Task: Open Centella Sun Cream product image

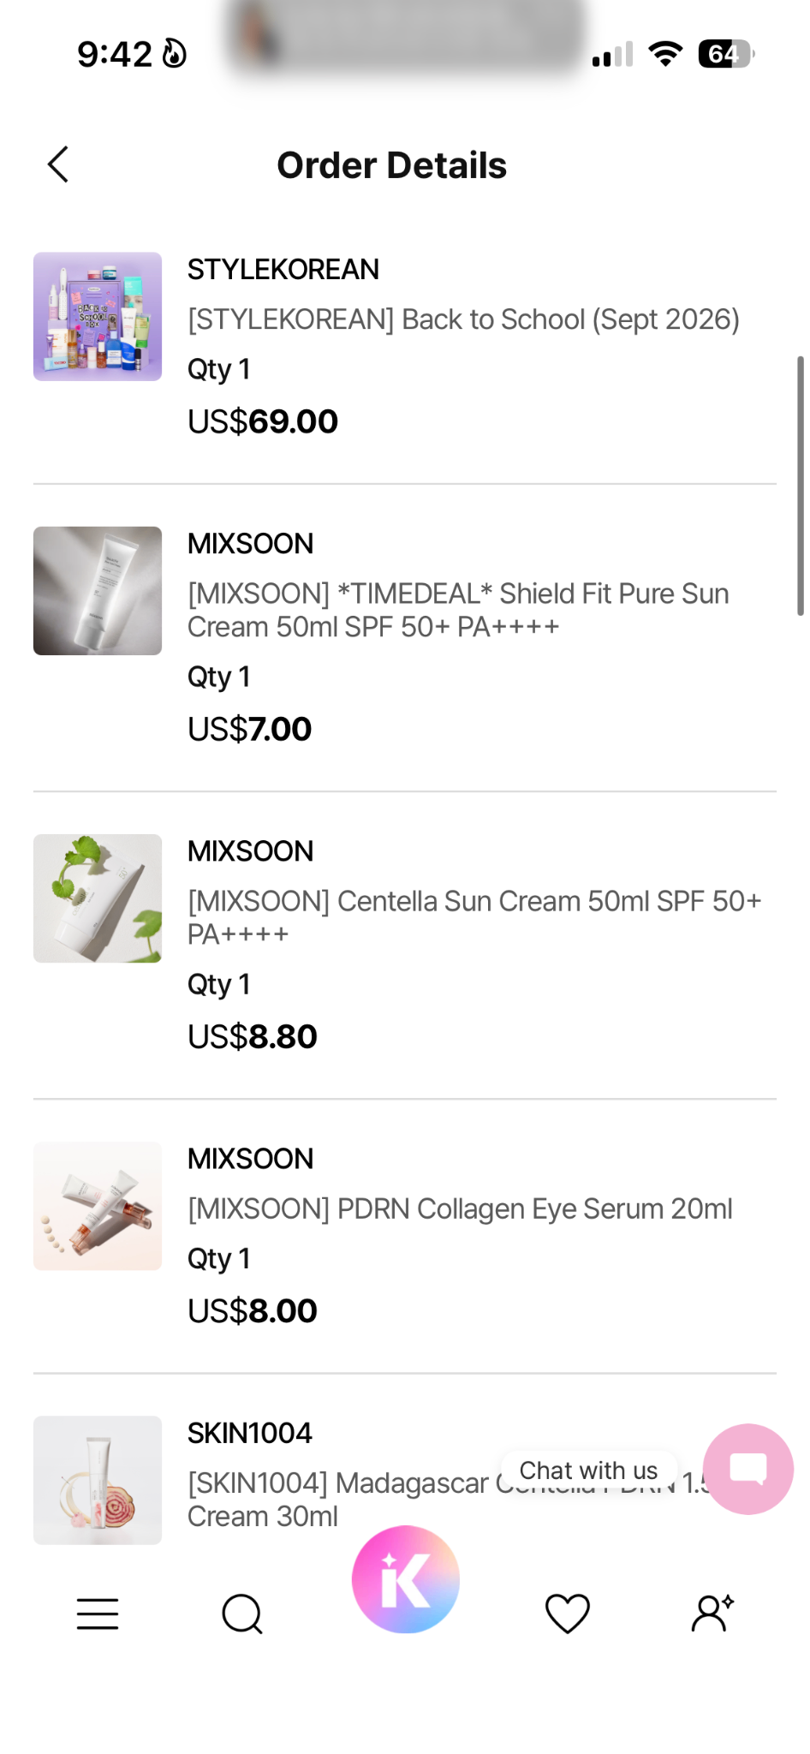Action: click(x=98, y=898)
